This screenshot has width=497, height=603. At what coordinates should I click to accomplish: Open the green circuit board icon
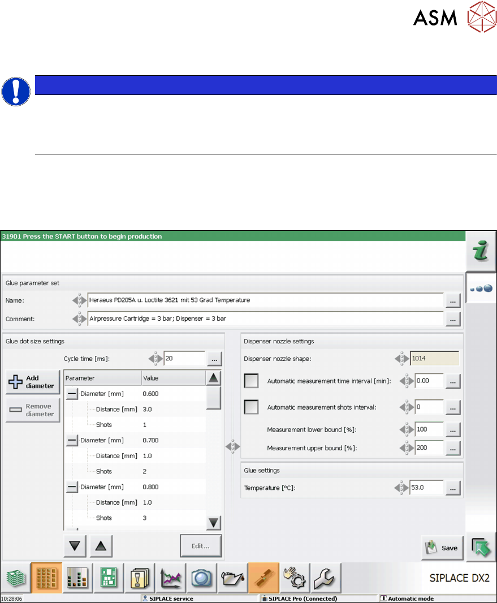pos(109,578)
